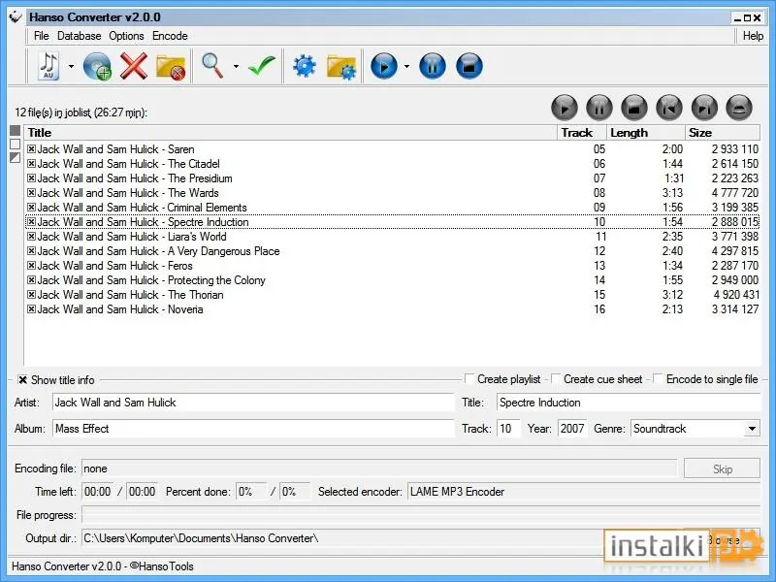This screenshot has width=776, height=582.
Task: Click the Year field showing 2007
Action: 572,429
